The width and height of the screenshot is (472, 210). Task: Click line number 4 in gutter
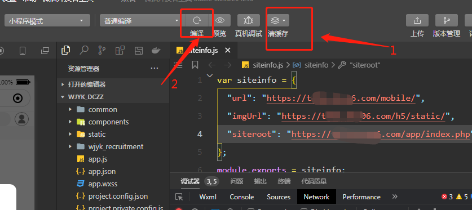[200, 134]
